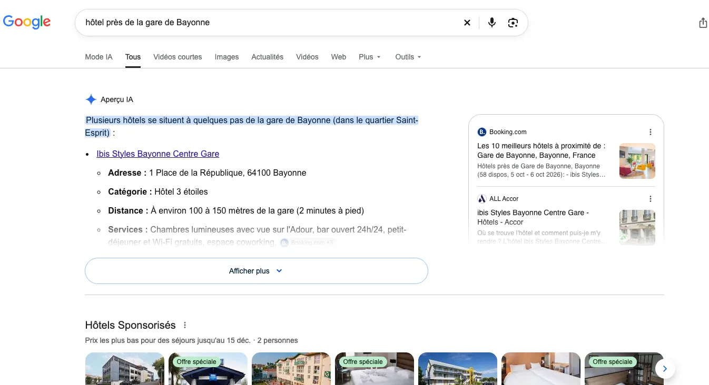Click the Booking.com source name label

(508, 132)
